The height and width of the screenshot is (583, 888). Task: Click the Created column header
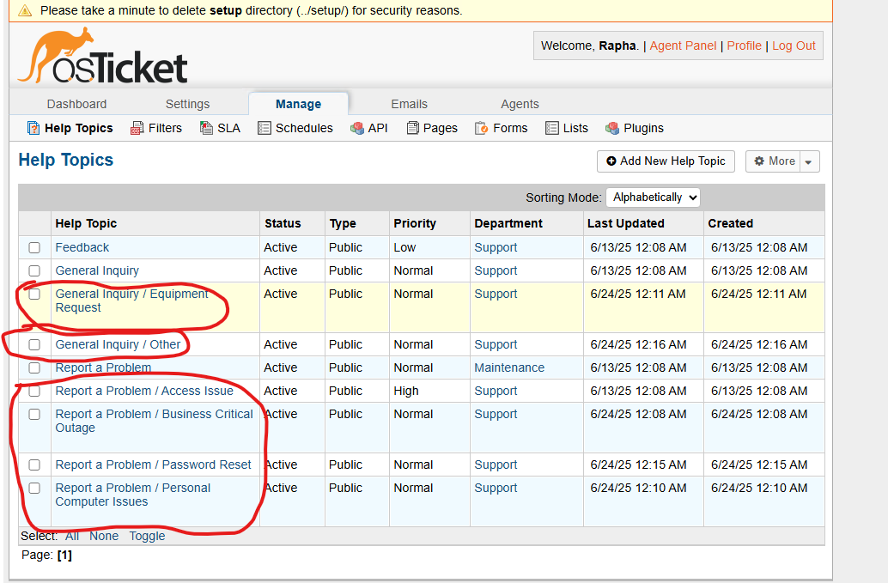coord(730,223)
